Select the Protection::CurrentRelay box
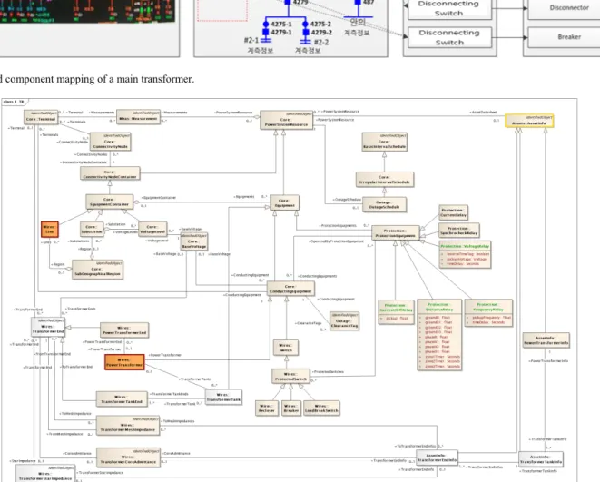Screen dimensions: 600x482 coord(454,212)
